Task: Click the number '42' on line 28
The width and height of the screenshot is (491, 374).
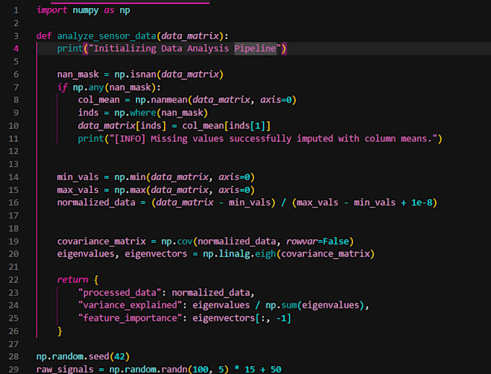Action: tap(119, 357)
